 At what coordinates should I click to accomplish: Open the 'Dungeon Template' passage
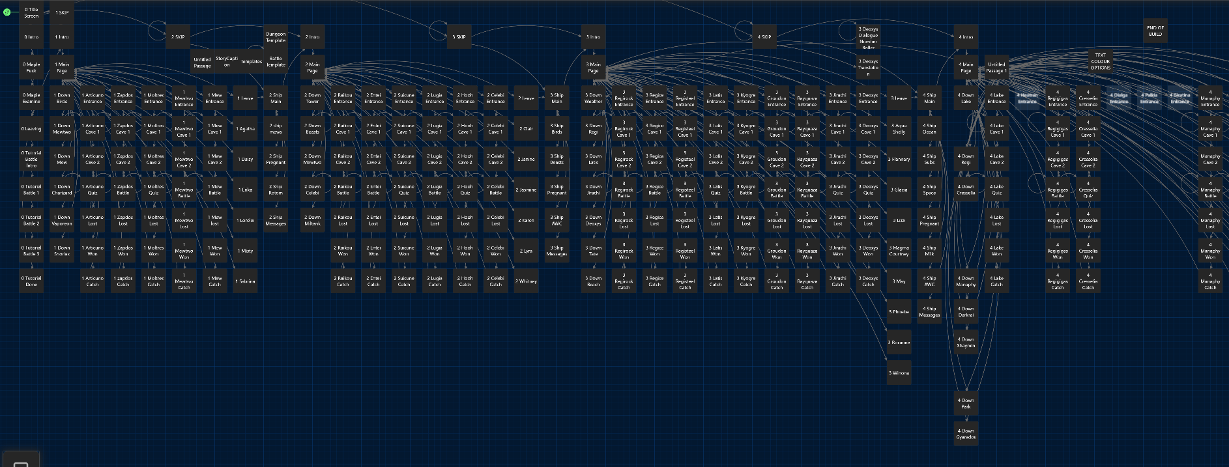[276, 37]
